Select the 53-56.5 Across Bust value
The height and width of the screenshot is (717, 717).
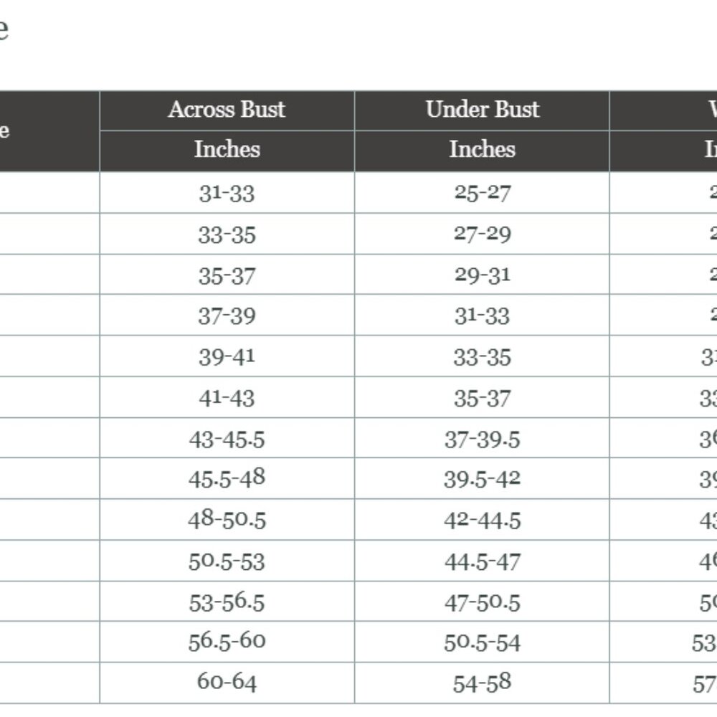227,602
